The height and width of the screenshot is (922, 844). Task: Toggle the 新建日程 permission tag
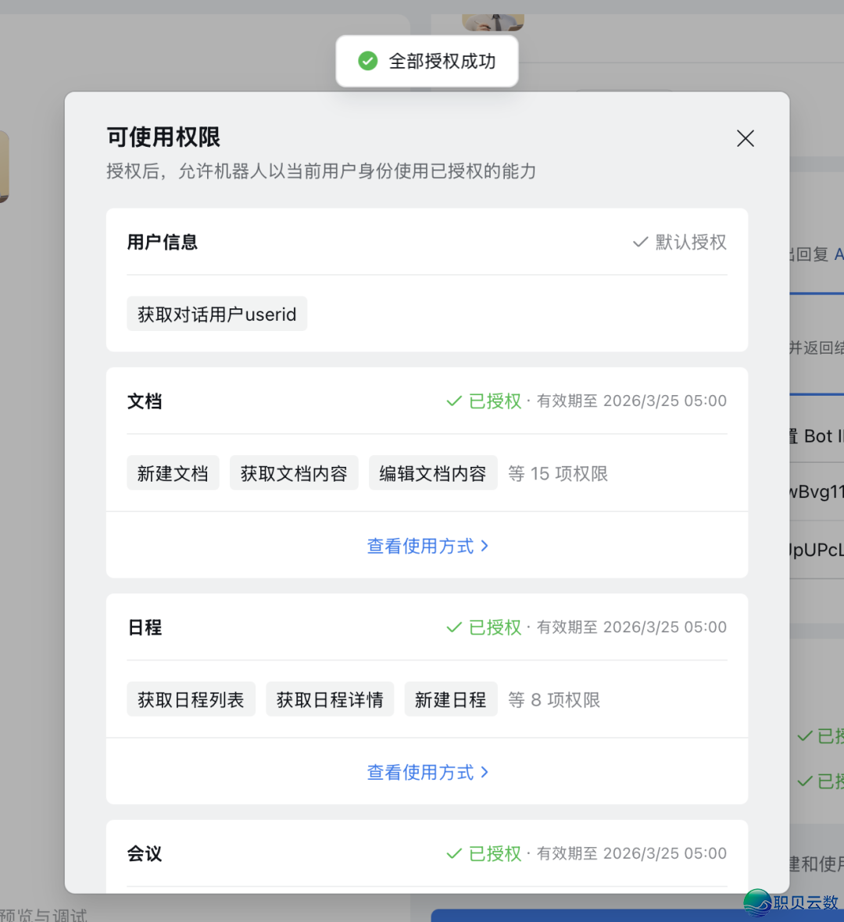point(451,699)
